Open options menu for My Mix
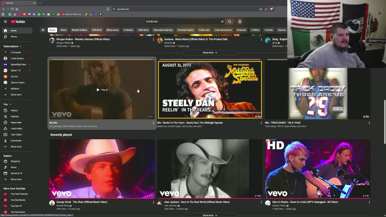The image size is (386, 217). click(x=153, y=123)
